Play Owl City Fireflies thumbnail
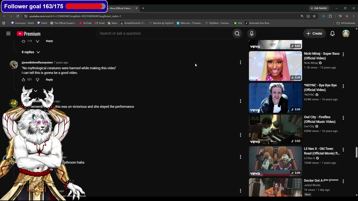The height and width of the screenshot is (201, 358). tap(275, 130)
